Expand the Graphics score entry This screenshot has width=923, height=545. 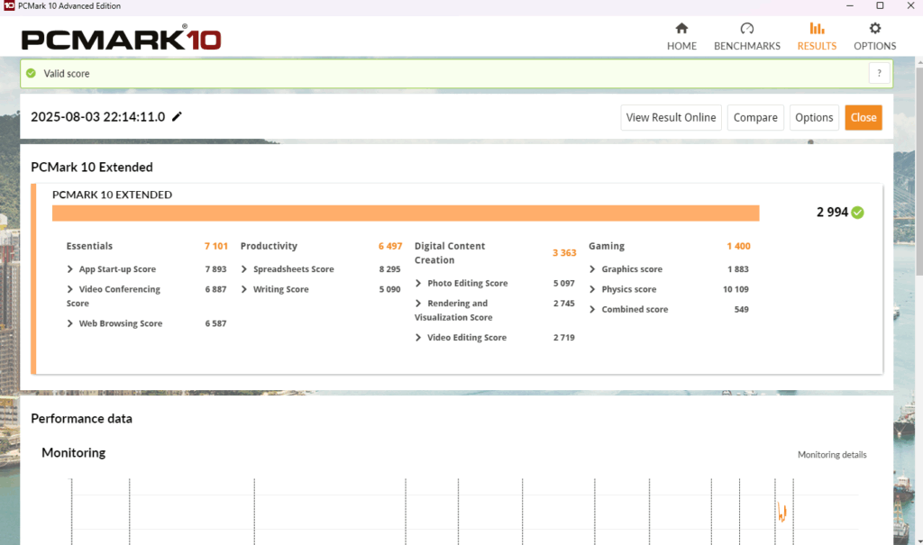[x=593, y=269]
